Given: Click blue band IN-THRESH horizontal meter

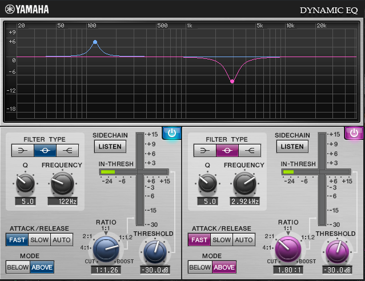Looking at the screenshot, I should [x=134, y=172].
